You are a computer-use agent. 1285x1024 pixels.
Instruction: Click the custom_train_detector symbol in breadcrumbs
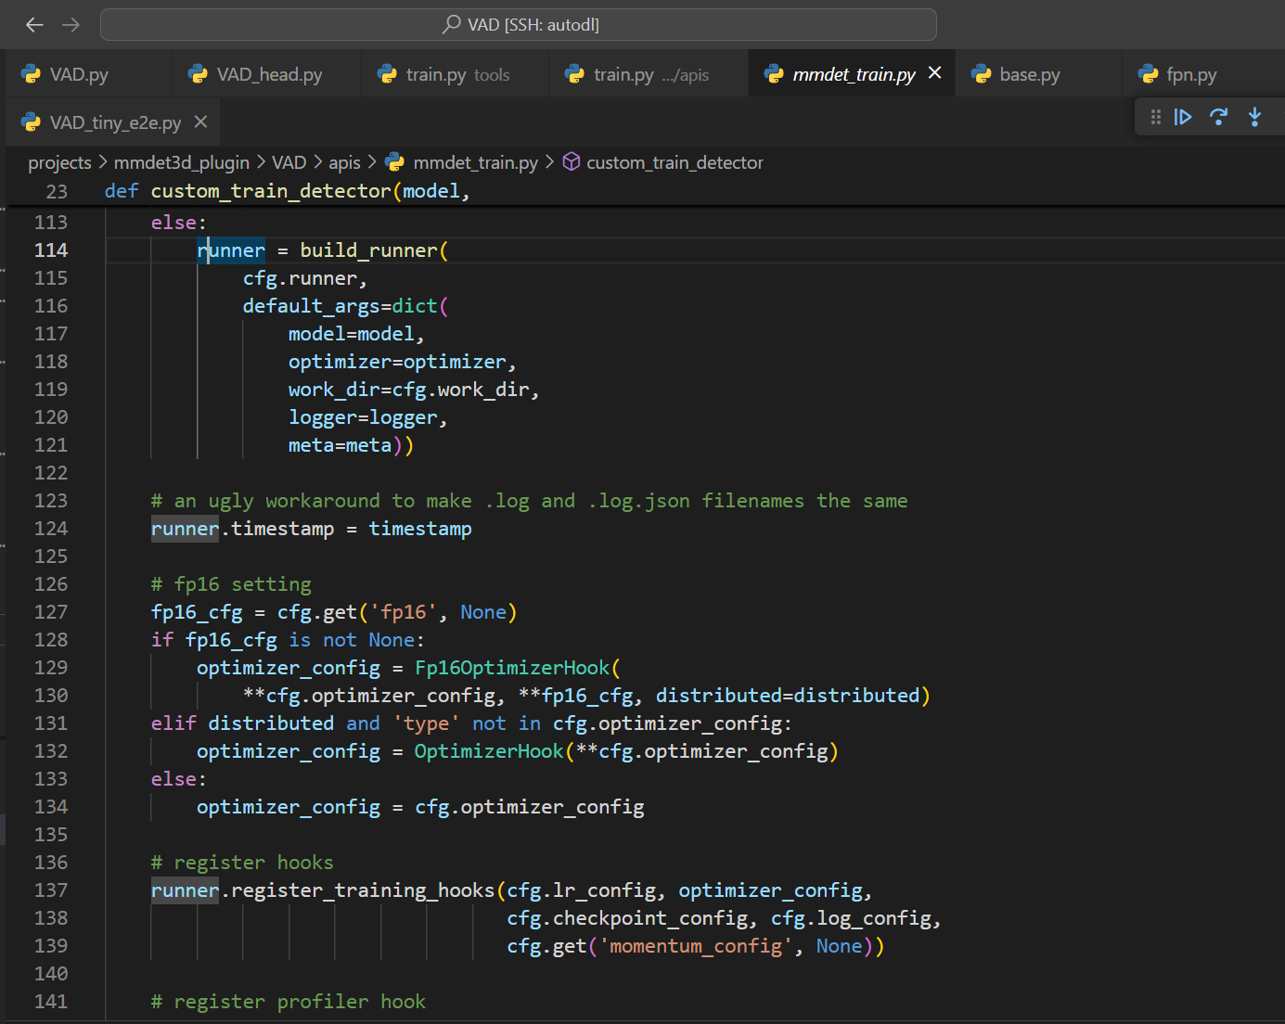click(675, 162)
